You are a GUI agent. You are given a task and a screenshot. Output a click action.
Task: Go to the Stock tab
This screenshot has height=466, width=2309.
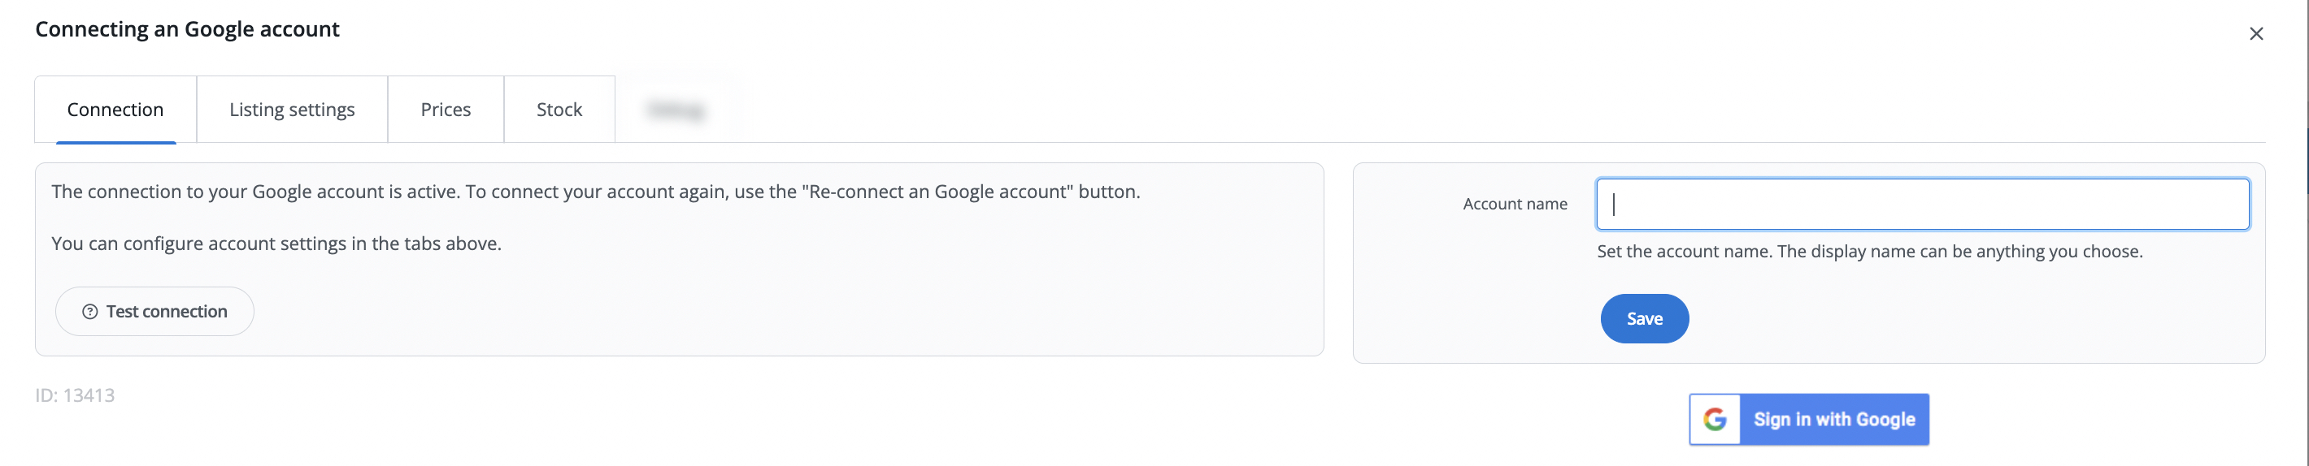pyautogui.click(x=559, y=110)
